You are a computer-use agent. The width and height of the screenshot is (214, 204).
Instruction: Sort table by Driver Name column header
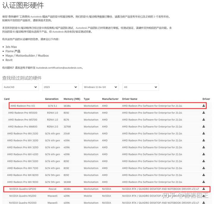130,99
